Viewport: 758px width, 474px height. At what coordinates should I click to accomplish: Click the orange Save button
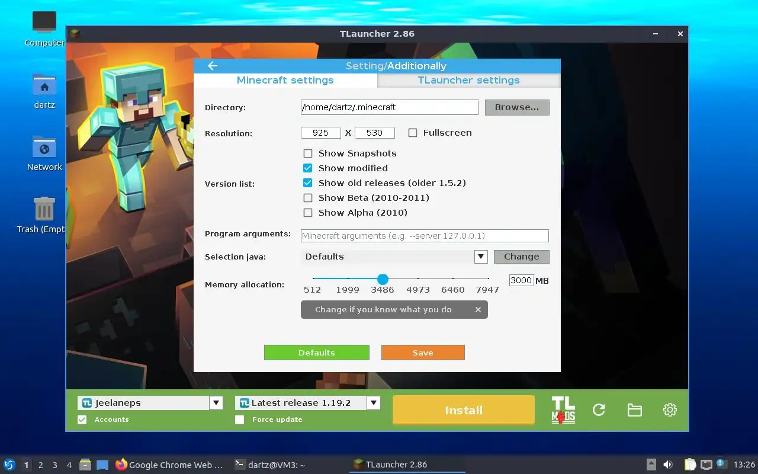[423, 353]
